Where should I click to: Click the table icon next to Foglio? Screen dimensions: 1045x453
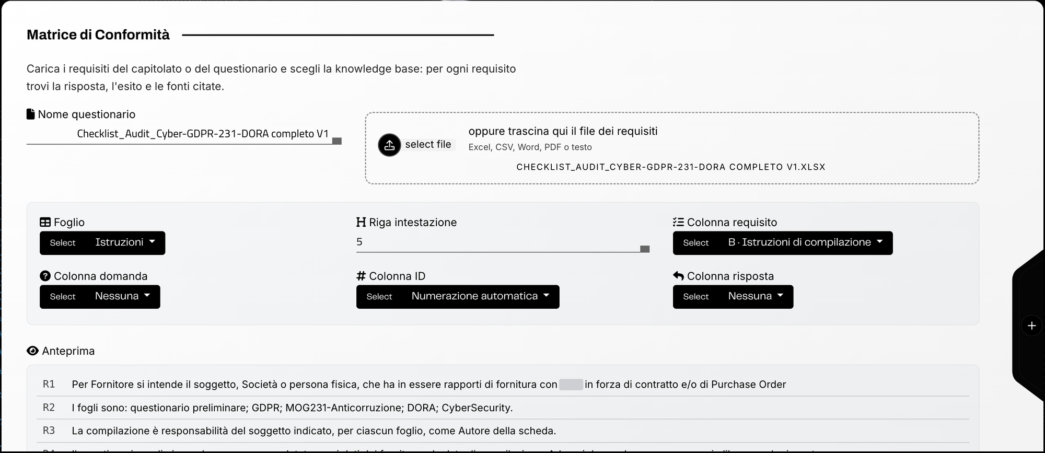click(x=45, y=222)
